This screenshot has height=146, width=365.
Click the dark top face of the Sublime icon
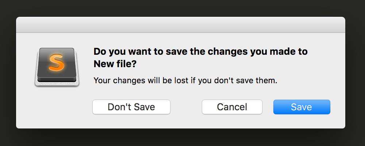point(57,63)
